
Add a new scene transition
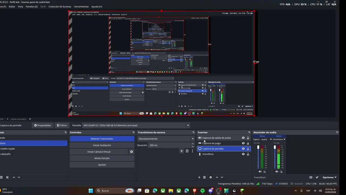click(182, 151)
